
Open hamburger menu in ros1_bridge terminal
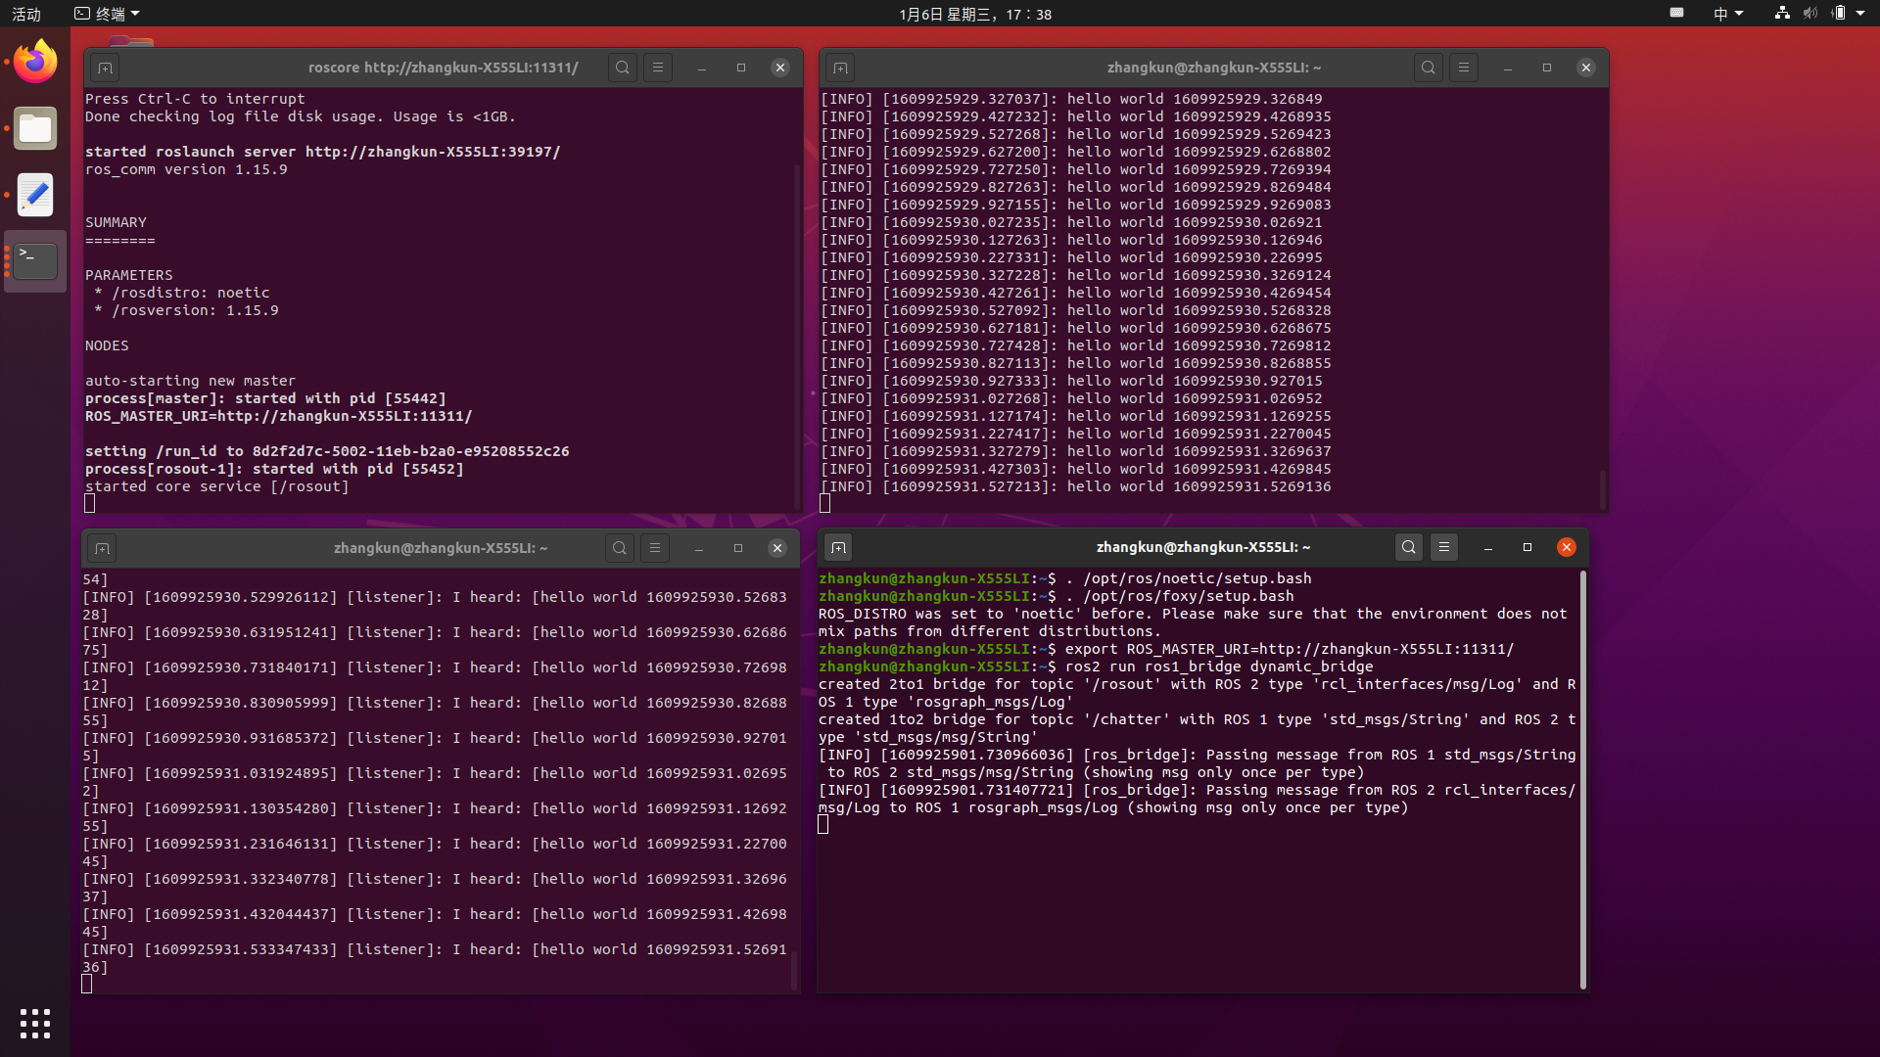point(1444,547)
